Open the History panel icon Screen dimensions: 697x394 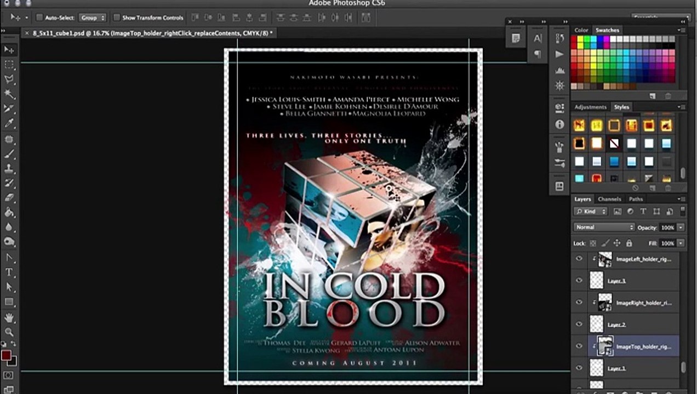[559, 38]
